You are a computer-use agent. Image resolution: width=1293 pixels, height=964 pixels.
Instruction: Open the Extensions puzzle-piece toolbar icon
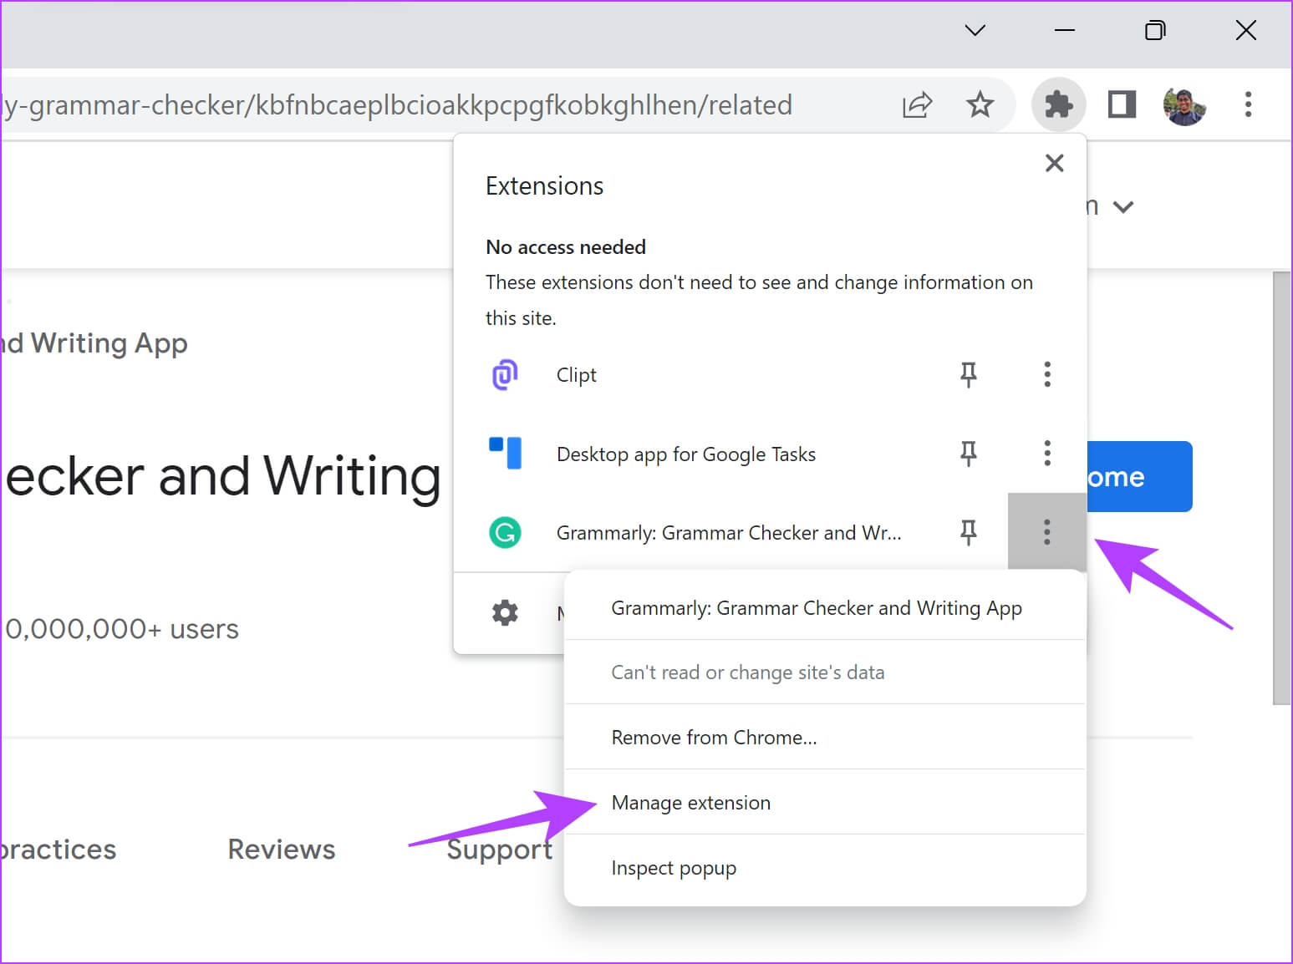(1058, 104)
